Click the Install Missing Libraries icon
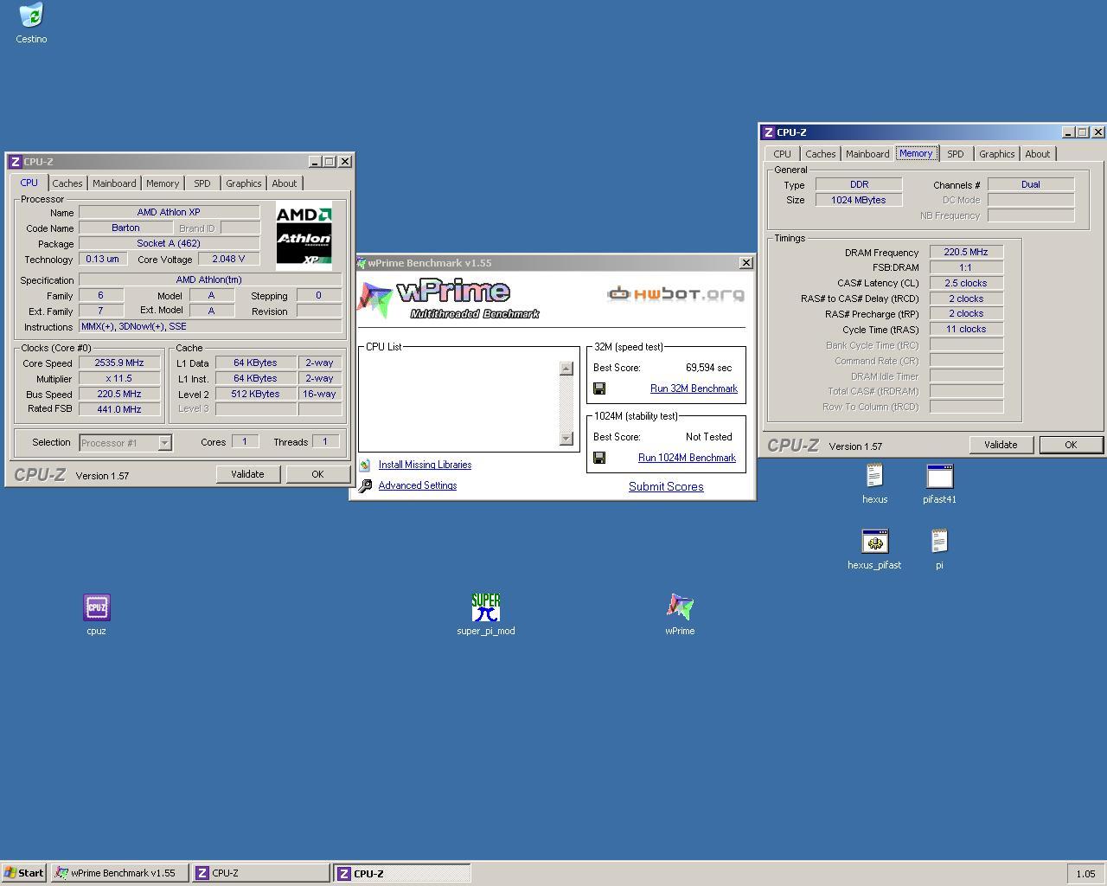This screenshot has width=1107, height=886. [x=365, y=465]
